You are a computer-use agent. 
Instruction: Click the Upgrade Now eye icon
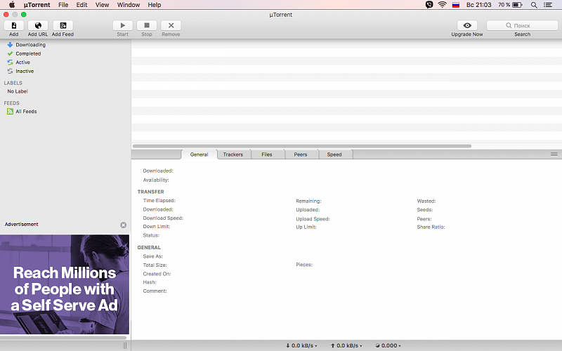(467, 25)
